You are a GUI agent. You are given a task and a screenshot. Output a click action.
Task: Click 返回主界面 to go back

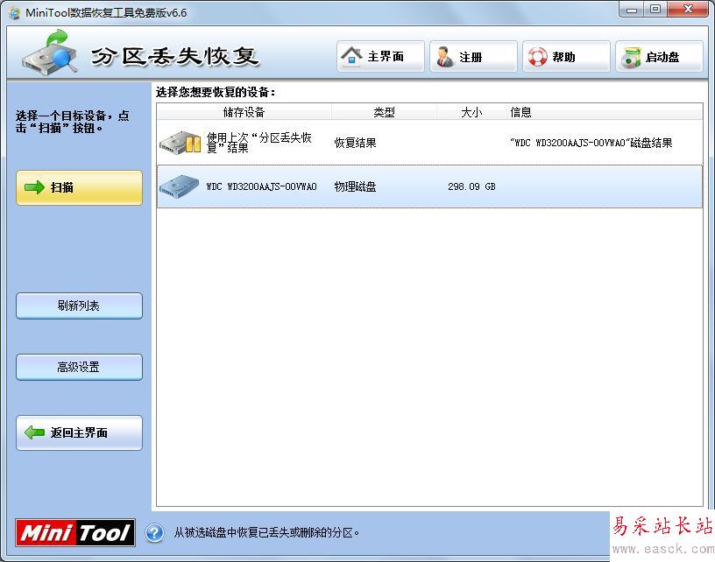(x=80, y=432)
